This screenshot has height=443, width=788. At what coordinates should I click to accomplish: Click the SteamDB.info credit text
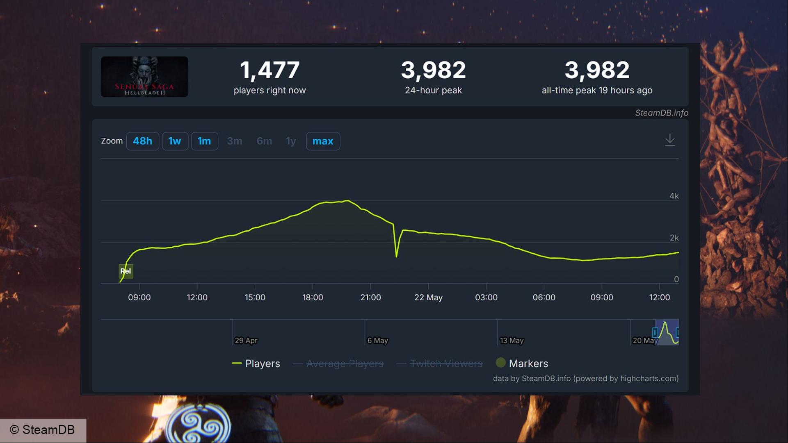pos(662,113)
